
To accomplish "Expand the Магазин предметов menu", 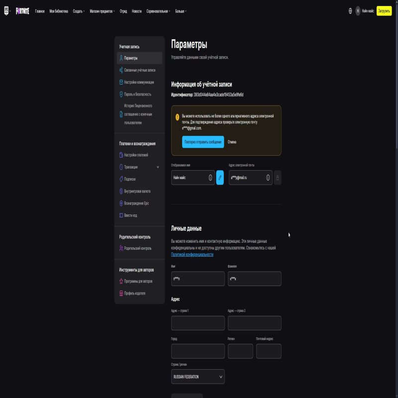I will (102, 11).
